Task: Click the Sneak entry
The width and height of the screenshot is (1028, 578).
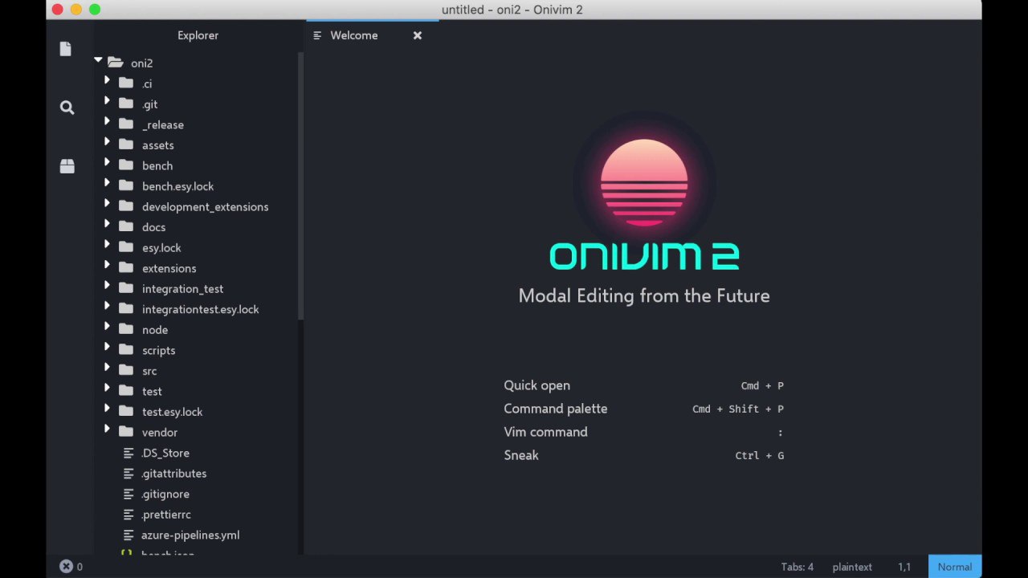Action: pos(643,455)
